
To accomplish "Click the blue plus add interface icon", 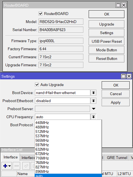I will click(x=5, y=166).
